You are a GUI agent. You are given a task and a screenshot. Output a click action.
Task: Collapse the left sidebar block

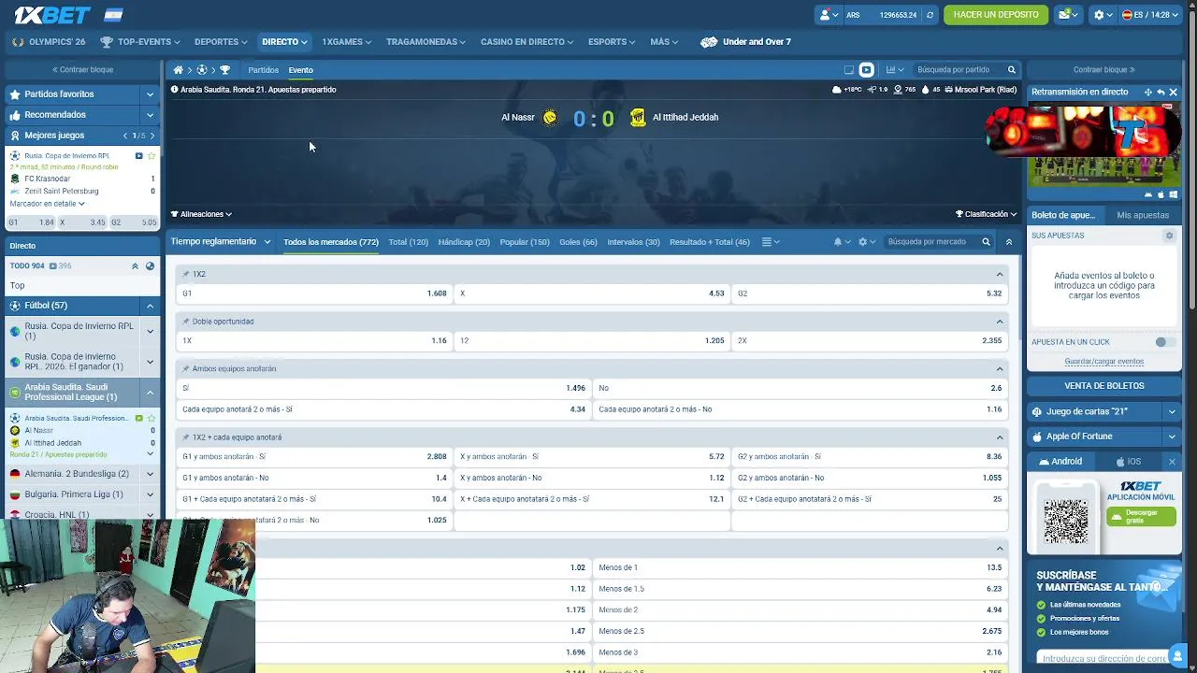(82, 70)
